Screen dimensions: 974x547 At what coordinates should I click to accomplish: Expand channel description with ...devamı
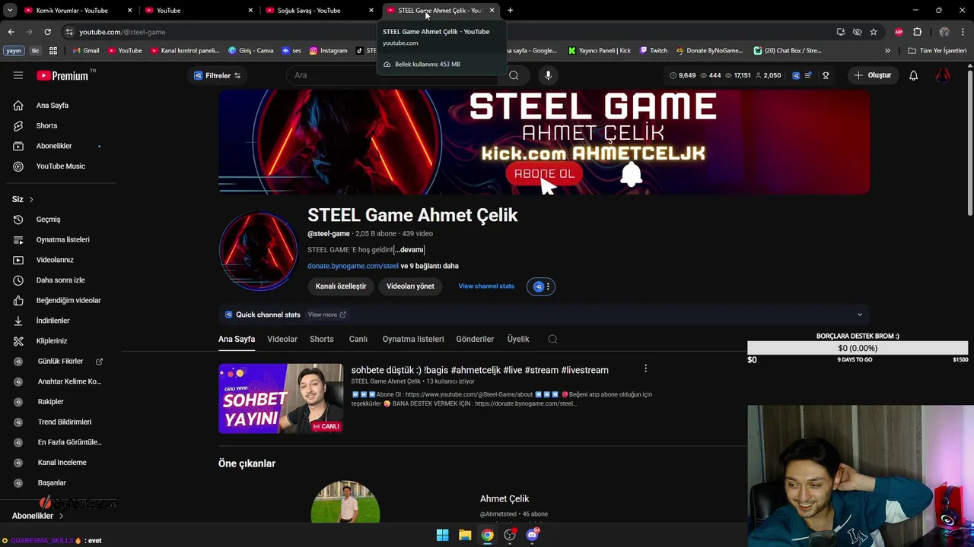tap(409, 249)
